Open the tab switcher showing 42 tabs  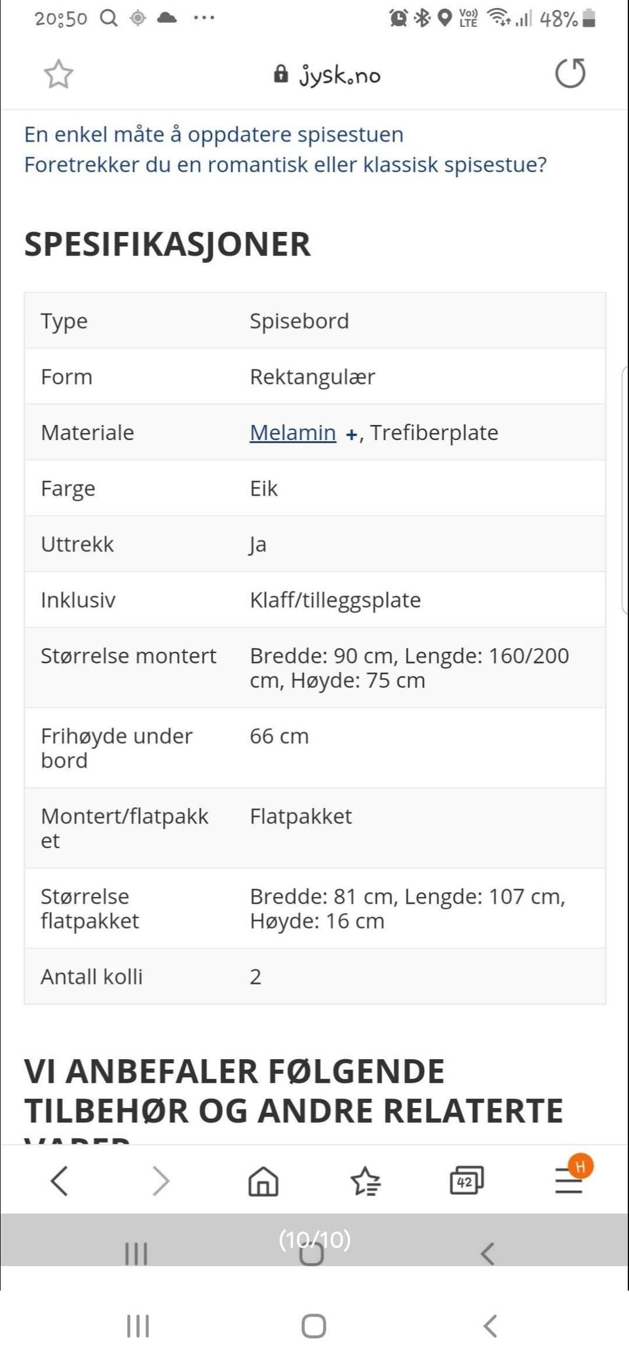467,1180
